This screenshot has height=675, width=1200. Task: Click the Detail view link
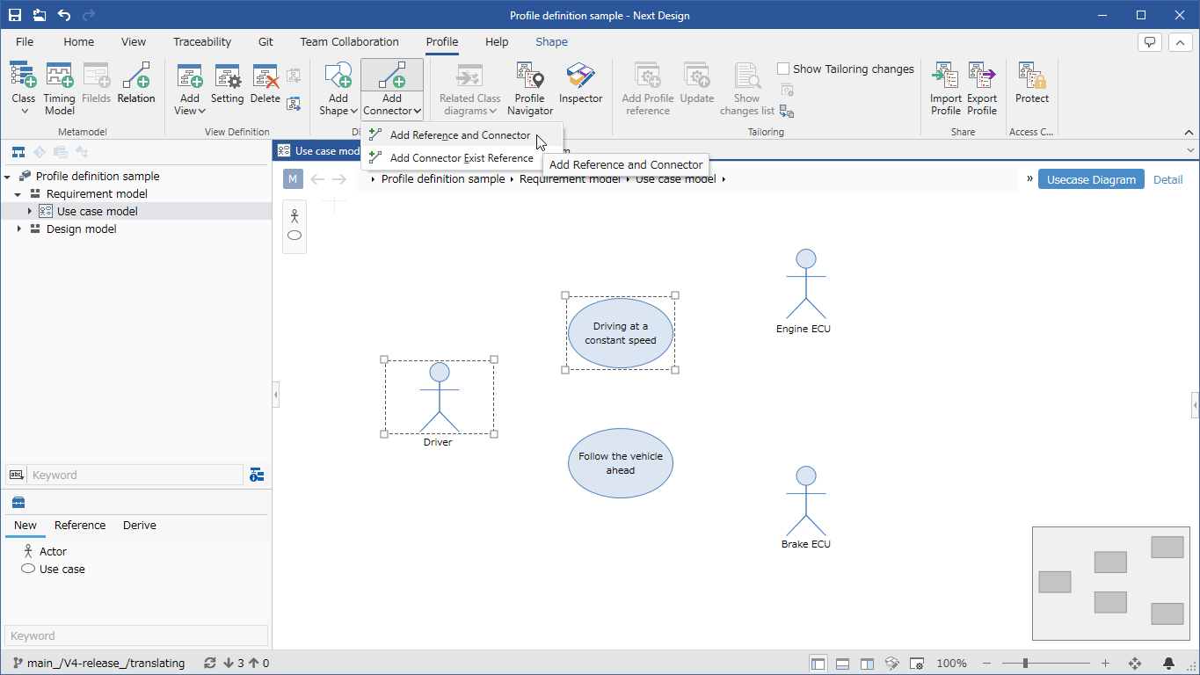(1167, 179)
